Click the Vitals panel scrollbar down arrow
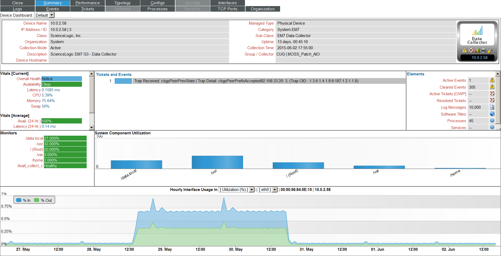The image size is (501, 256). [x=91, y=127]
